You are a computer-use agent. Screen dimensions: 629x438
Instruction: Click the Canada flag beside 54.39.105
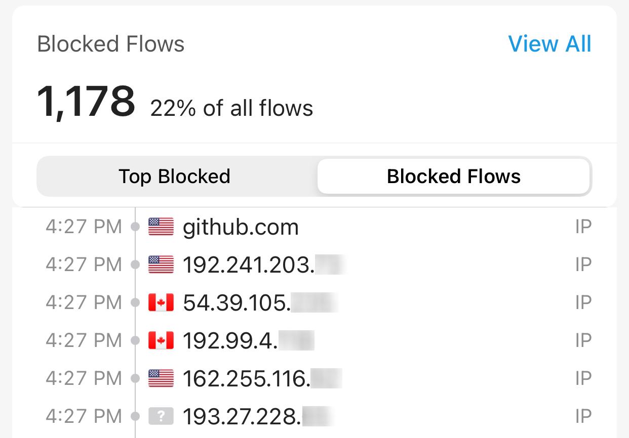pos(161,302)
